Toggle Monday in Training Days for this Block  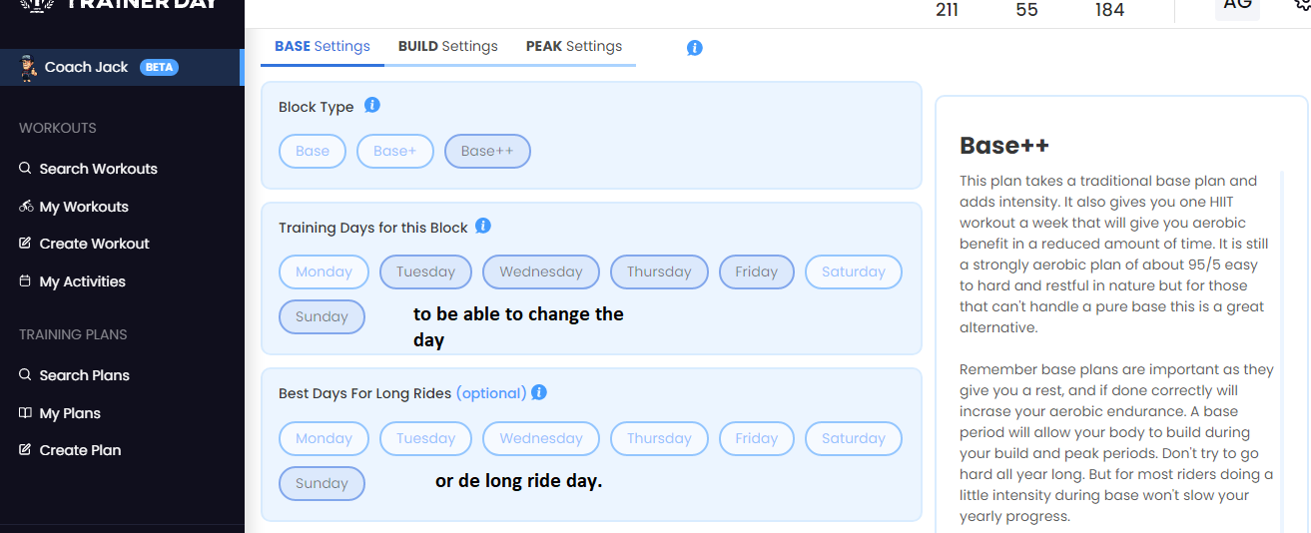[324, 271]
